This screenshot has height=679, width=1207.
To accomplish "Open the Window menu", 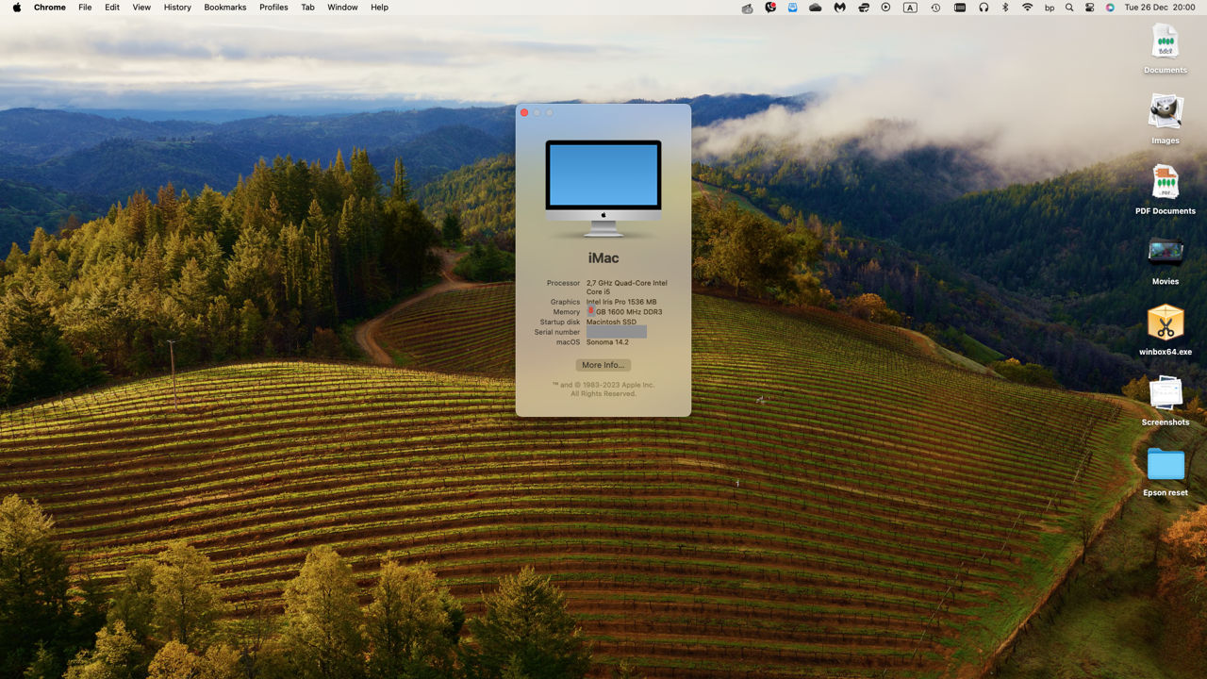I will coord(342,7).
